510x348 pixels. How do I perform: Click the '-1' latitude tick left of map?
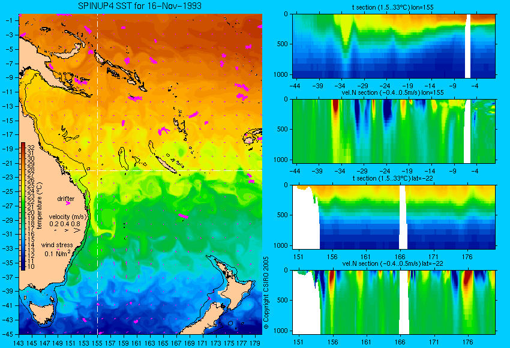pos(10,20)
